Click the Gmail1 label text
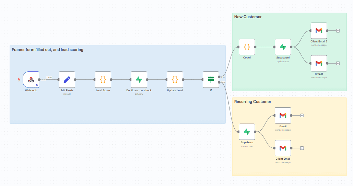The image size is (353, 186). (319, 74)
